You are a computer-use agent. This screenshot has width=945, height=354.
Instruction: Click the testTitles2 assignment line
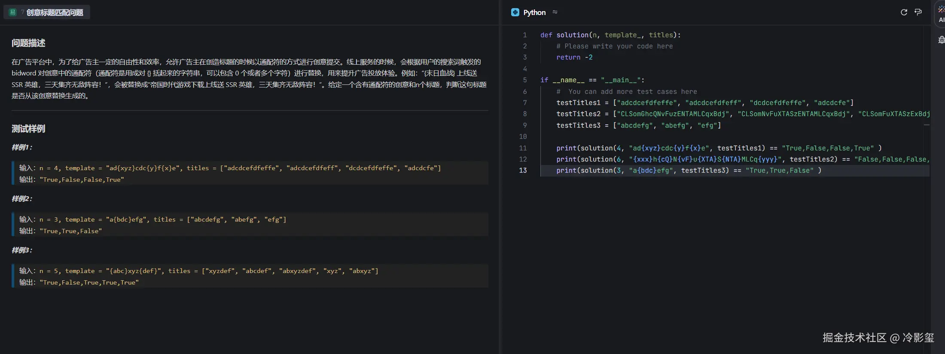pyautogui.click(x=743, y=114)
